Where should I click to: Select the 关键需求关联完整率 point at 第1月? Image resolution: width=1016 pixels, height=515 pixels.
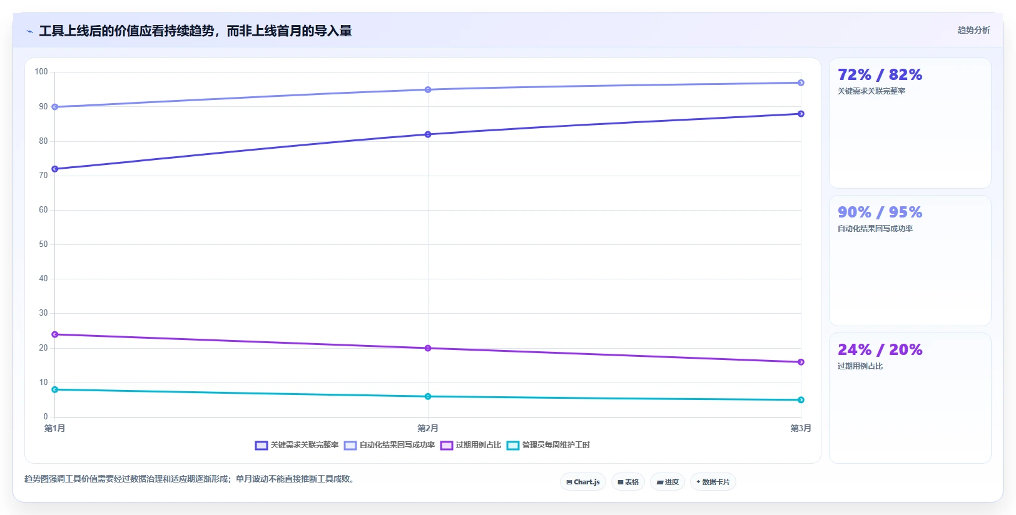point(55,169)
